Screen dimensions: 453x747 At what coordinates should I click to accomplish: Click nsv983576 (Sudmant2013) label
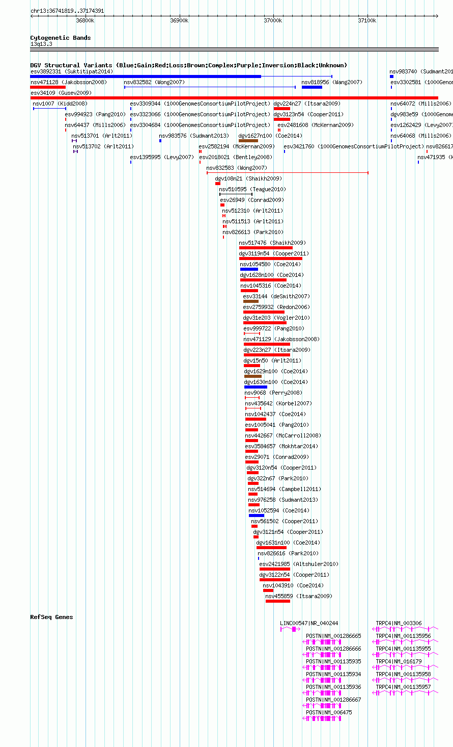(x=194, y=136)
